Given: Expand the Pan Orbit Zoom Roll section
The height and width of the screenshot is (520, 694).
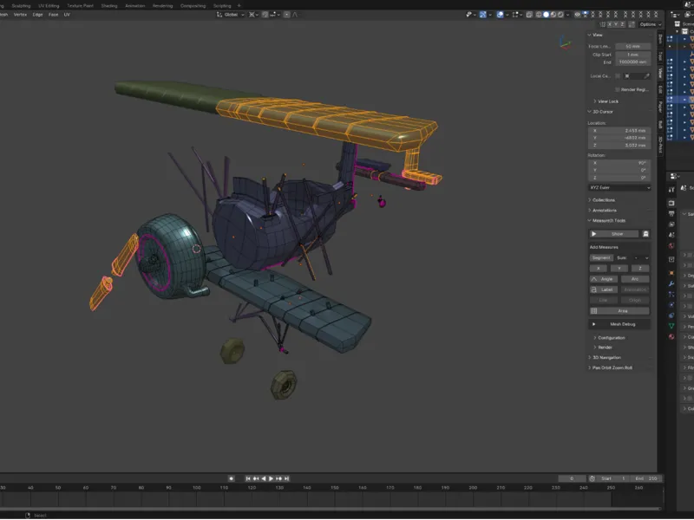Looking at the screenshot, I should 611,367.
